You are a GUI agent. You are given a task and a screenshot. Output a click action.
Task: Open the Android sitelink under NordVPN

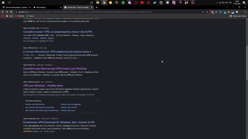43,38
